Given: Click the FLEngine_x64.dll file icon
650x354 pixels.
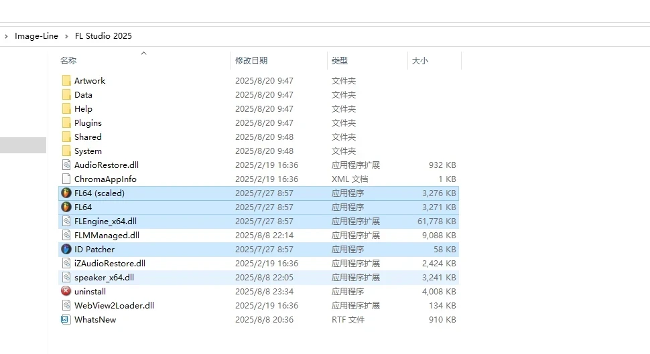Looking at the screenshot, I should tap(66, 221).
